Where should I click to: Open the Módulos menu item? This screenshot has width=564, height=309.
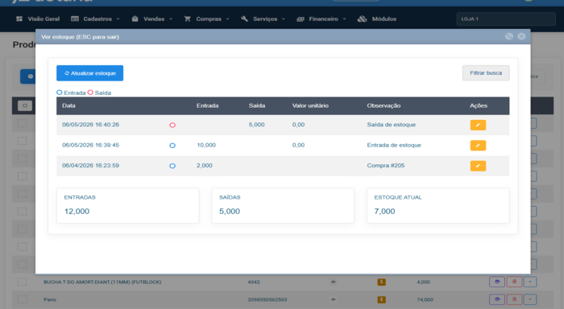(x=377, y=19)
